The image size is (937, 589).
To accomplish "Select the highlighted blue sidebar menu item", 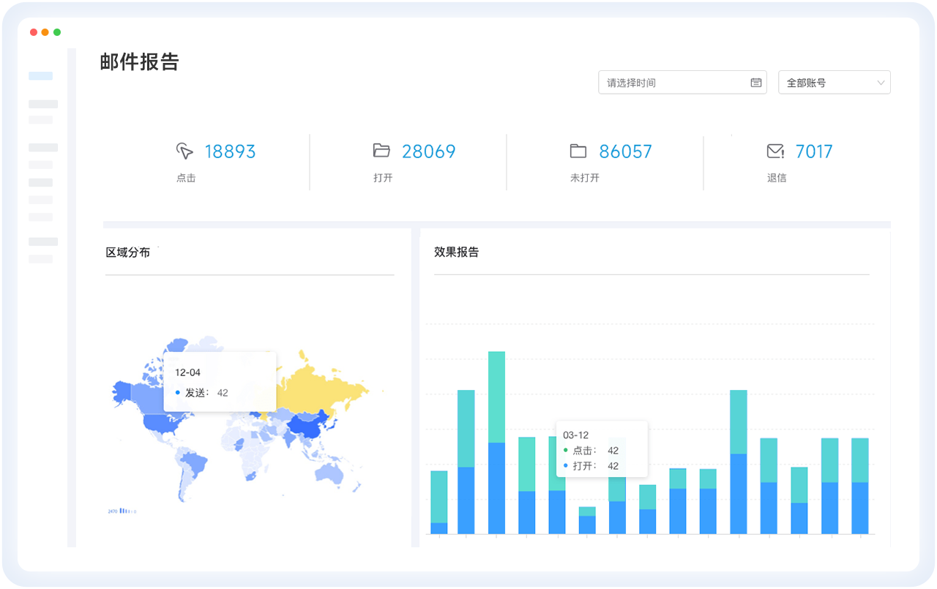I will point(40,76).
